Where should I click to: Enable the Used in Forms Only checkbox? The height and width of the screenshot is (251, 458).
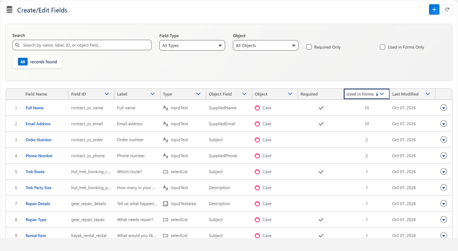coord(383,47)
